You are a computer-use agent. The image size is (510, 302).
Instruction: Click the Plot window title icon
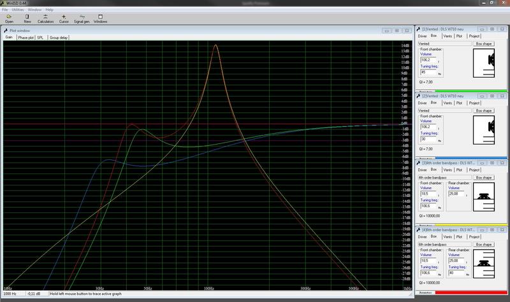[x=6, y=31]
